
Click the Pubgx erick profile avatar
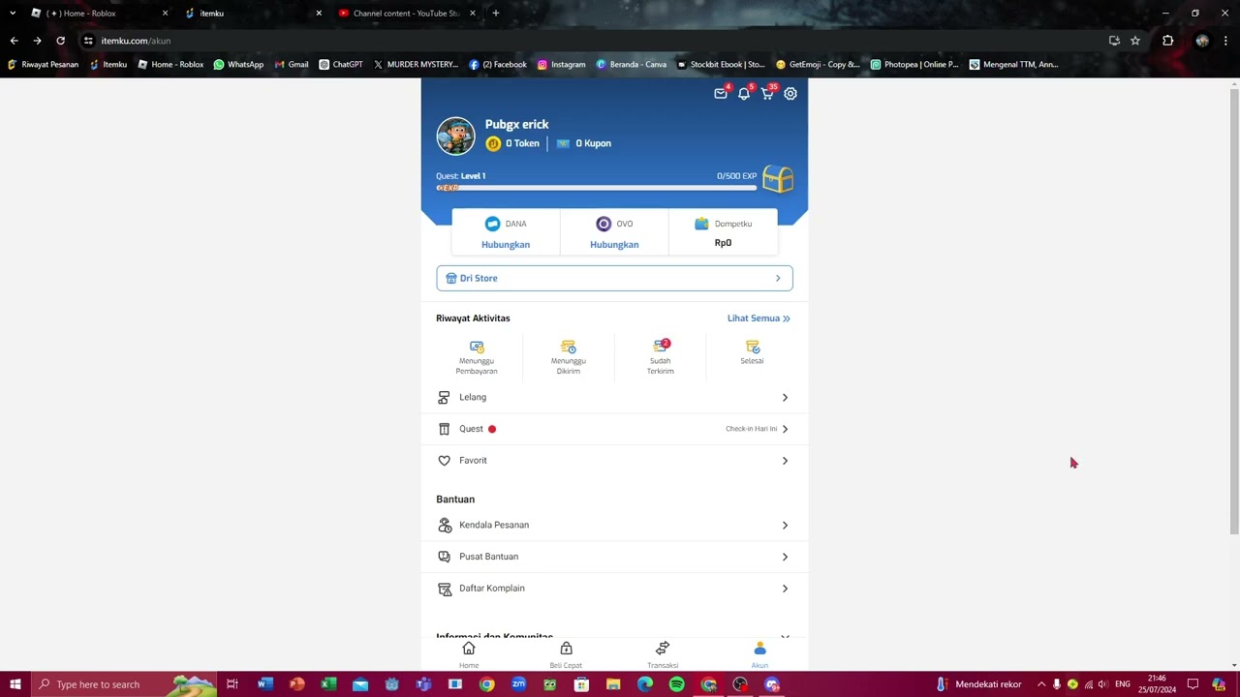tap(455, 136)
